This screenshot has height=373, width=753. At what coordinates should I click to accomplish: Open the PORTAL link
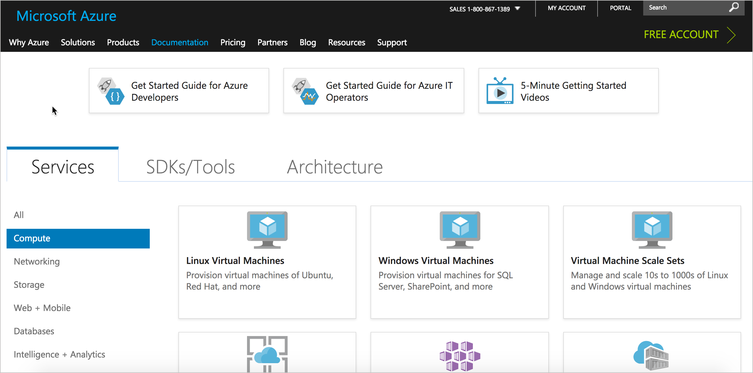click(x=621, y=8)
